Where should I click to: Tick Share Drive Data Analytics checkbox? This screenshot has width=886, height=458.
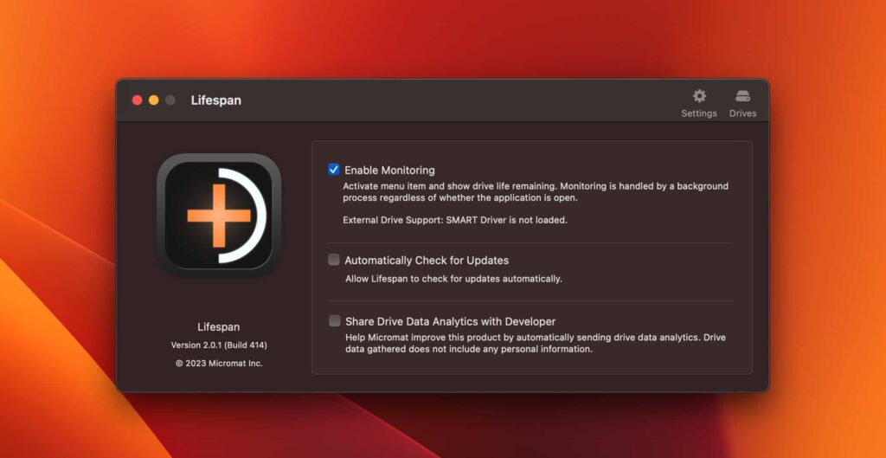(x=335, y=320)
